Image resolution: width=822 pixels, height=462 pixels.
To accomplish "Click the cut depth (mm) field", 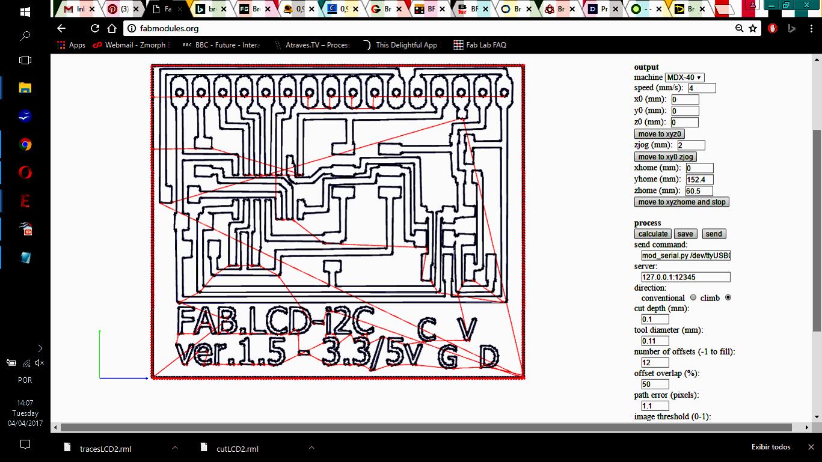I will [x=655, y=319].
